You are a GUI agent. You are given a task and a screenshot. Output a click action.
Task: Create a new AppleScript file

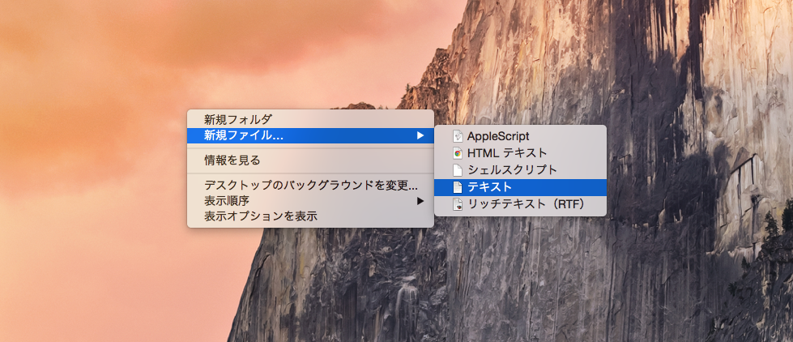(x=520, y=136)
